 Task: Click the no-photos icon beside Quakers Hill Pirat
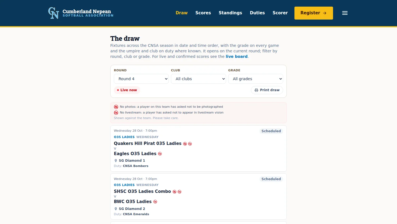click(185, 144)
